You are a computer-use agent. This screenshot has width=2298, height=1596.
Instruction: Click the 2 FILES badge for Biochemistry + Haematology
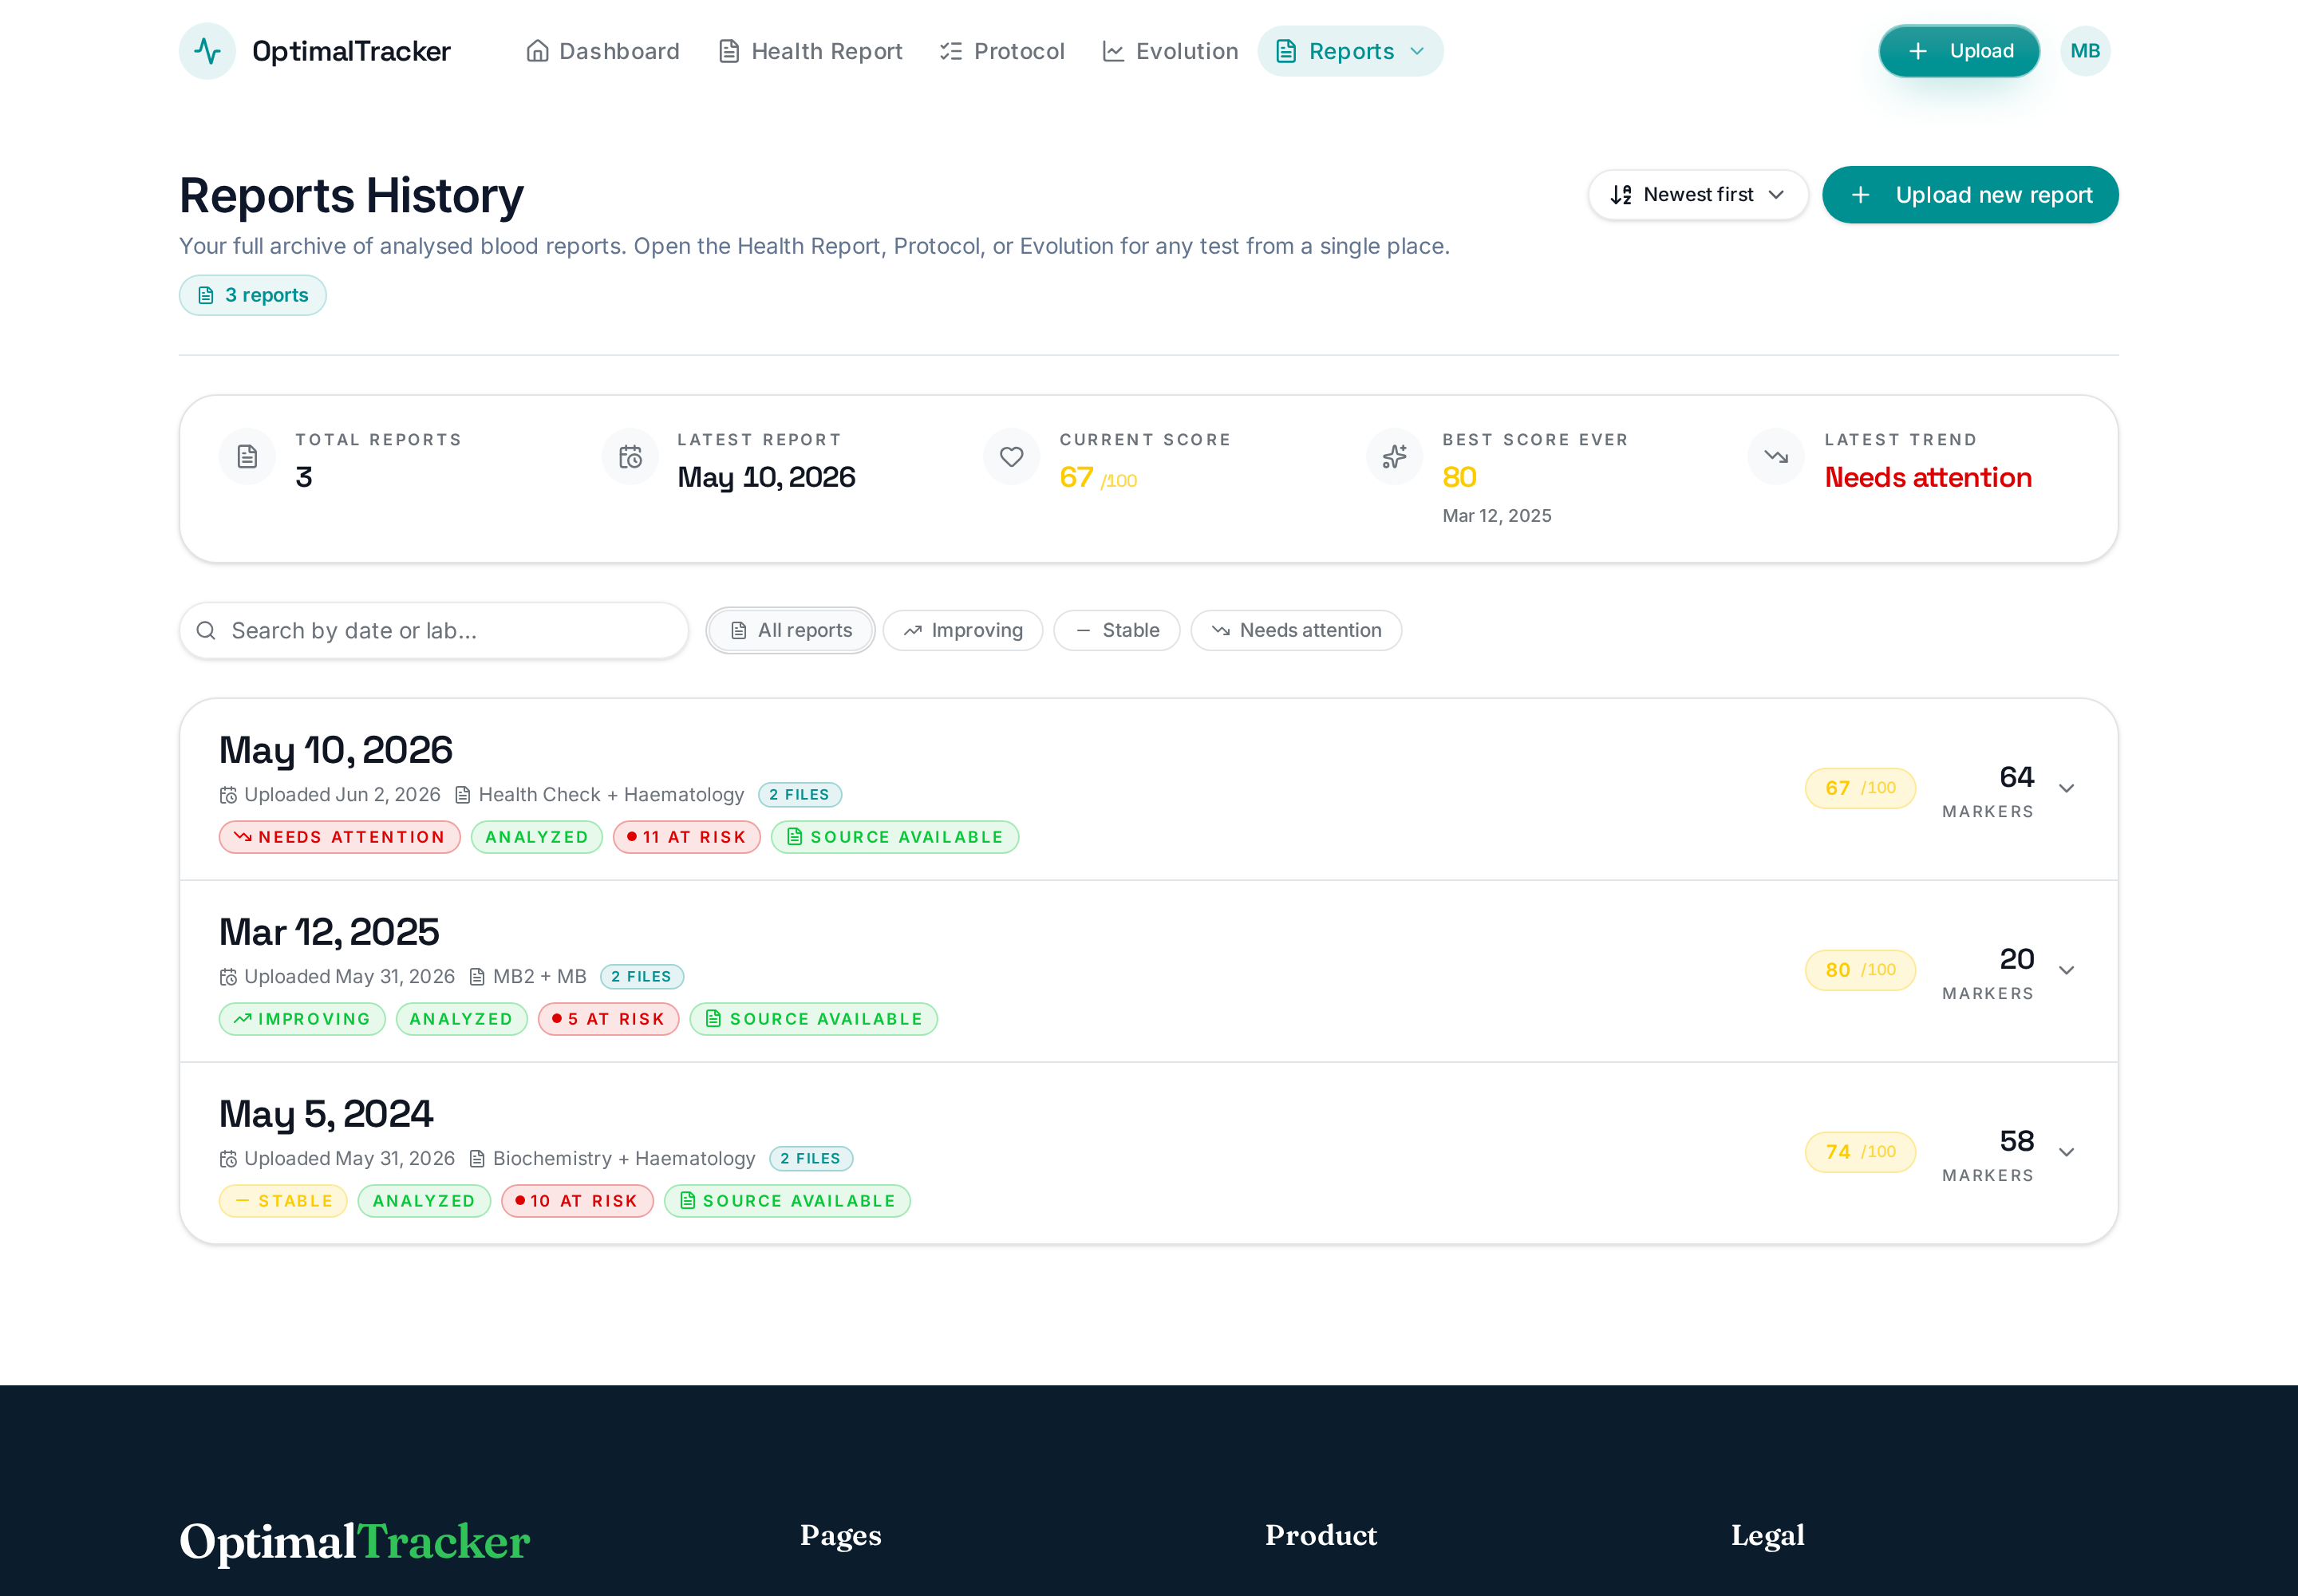(x=811, y=1159)
